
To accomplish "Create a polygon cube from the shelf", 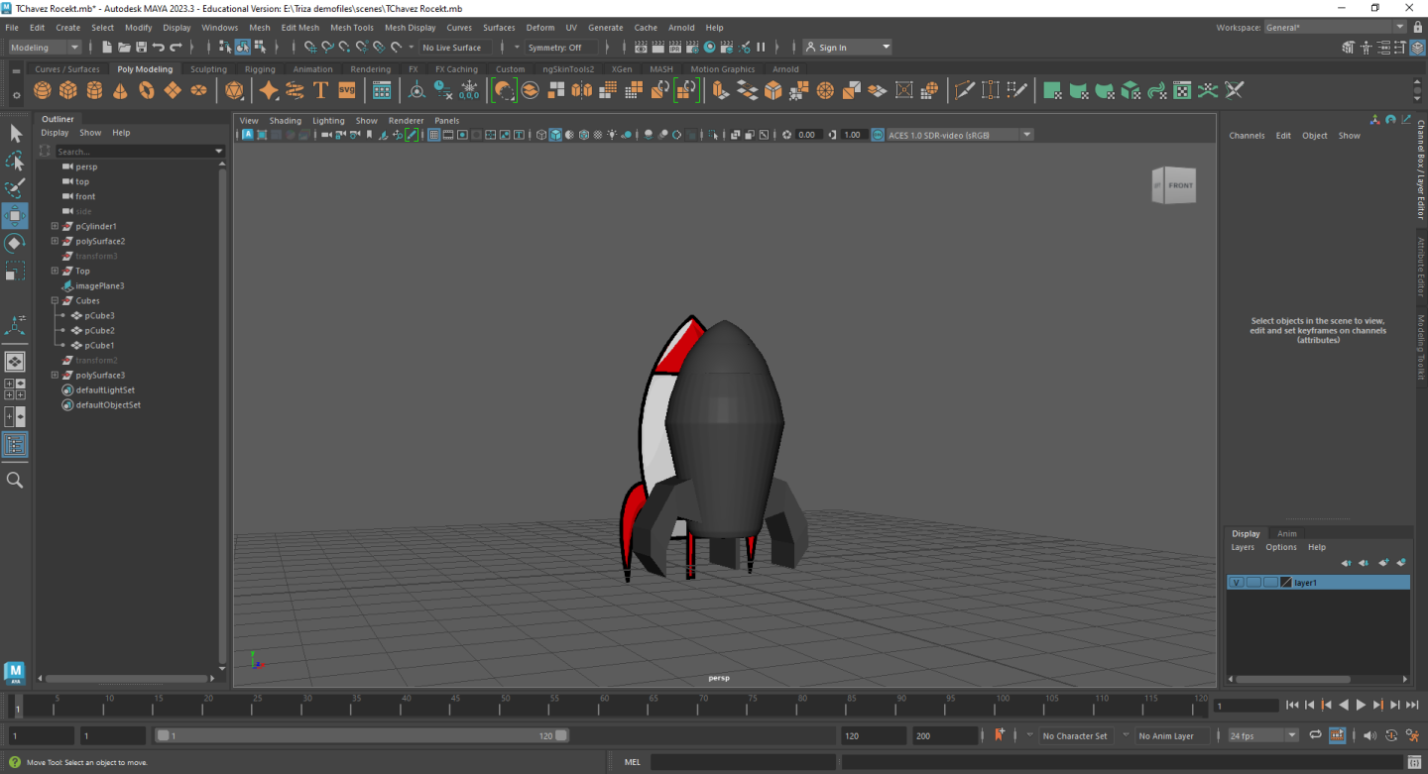I will click(67, 90).
